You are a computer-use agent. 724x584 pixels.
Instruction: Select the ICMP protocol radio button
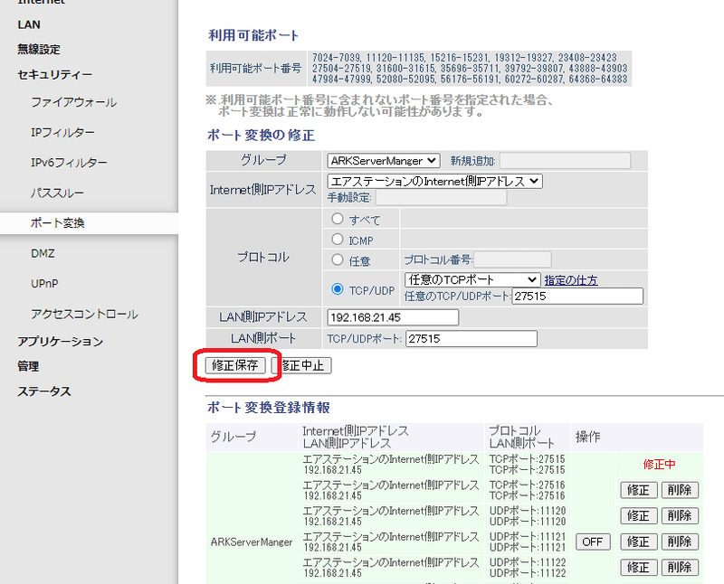click(x=338, y=239)
